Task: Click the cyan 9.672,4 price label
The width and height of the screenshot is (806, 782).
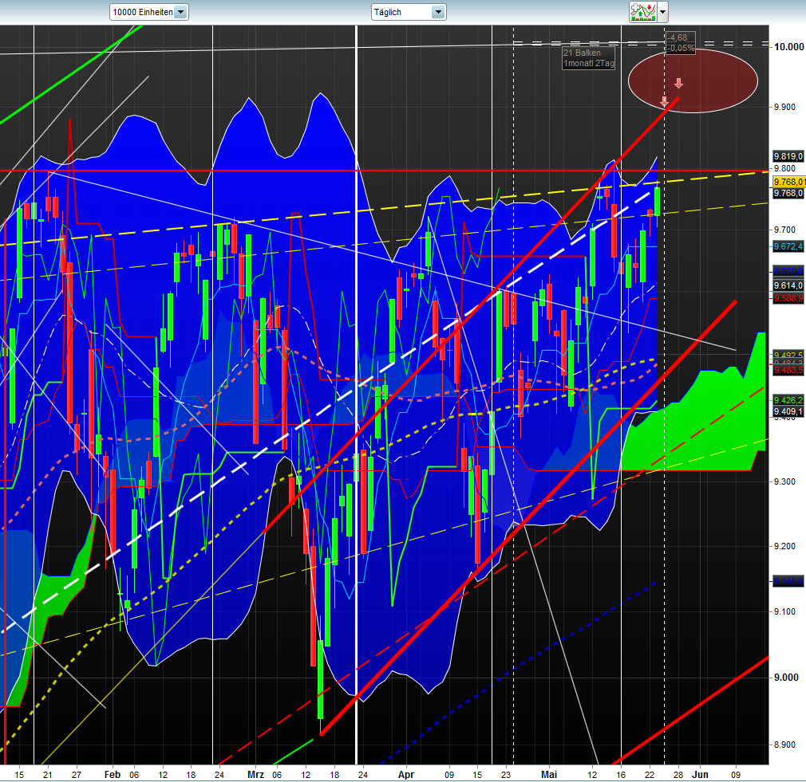Action: point(787,248)
